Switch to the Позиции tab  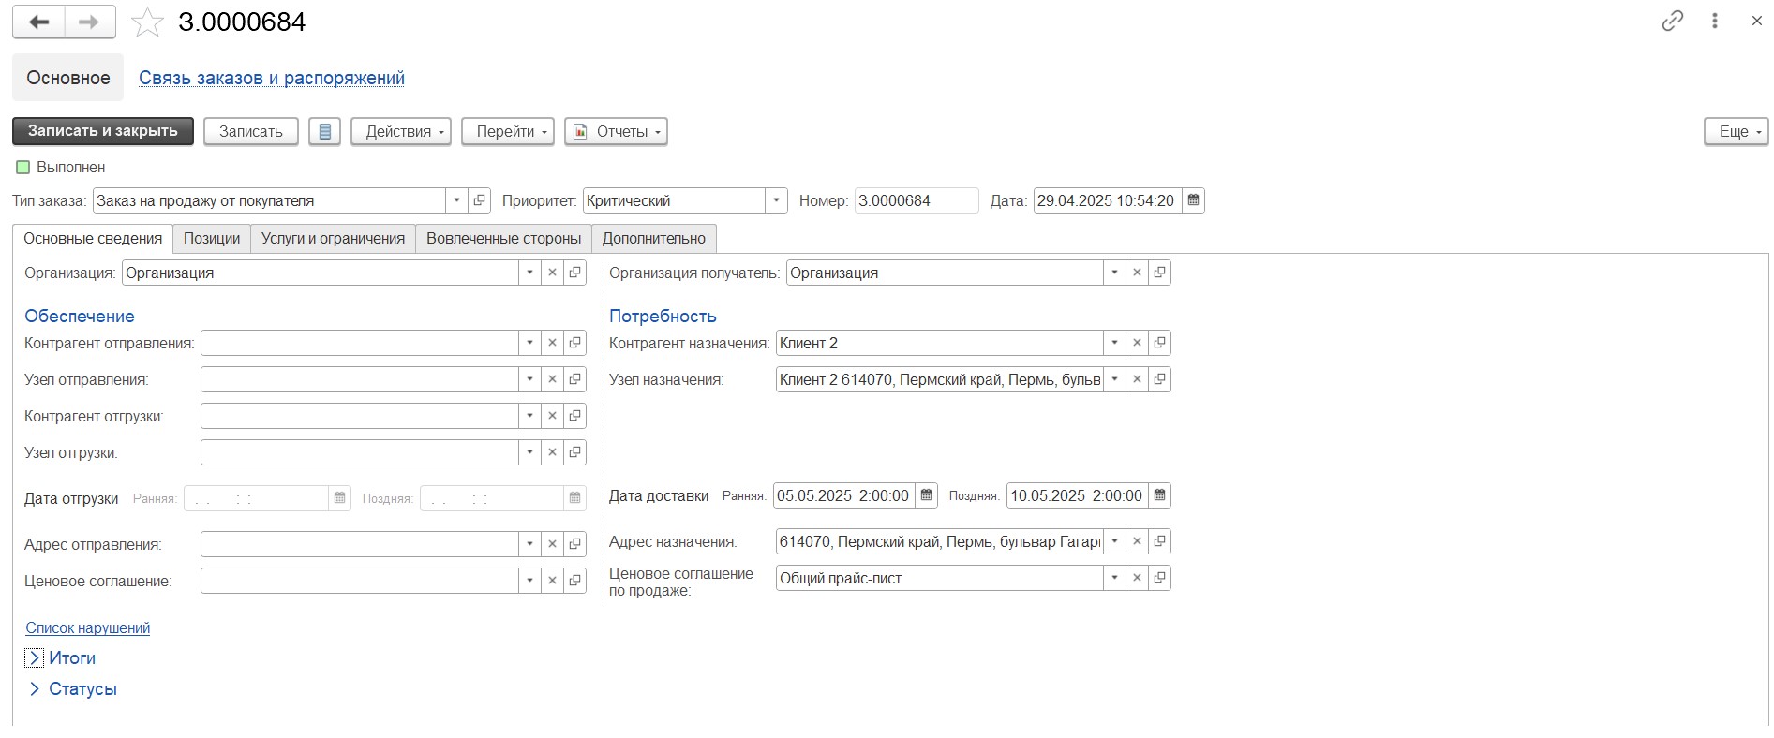coord(212,239)
